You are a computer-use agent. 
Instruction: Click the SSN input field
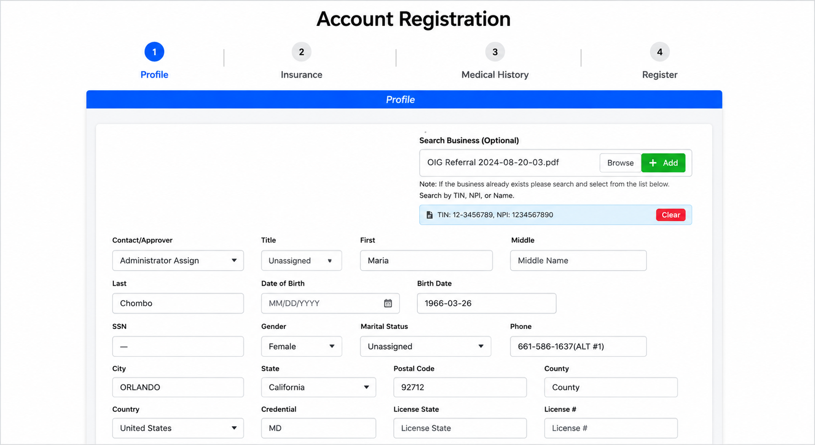click(x=178, y=347)
